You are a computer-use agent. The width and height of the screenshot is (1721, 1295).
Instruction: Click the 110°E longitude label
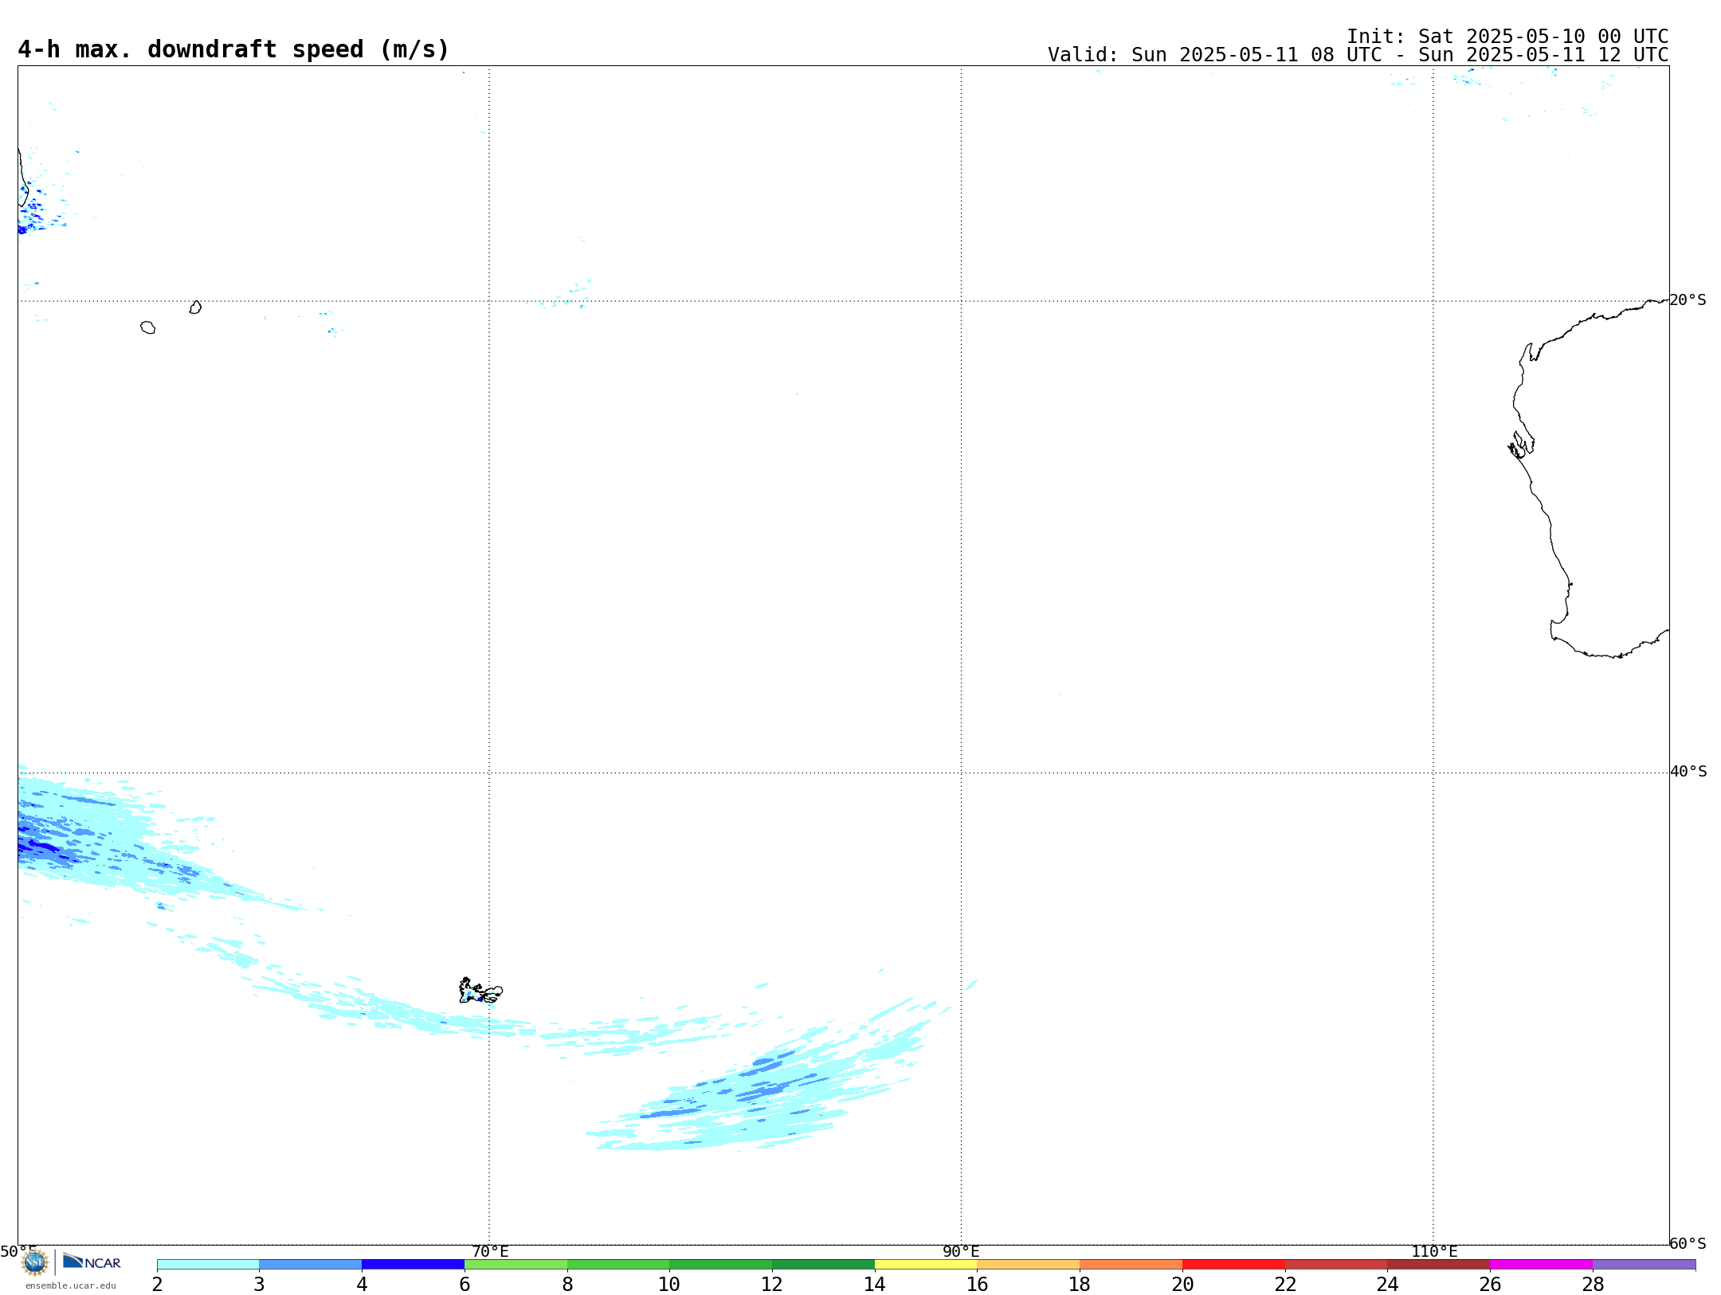tap(1434, 1251)
